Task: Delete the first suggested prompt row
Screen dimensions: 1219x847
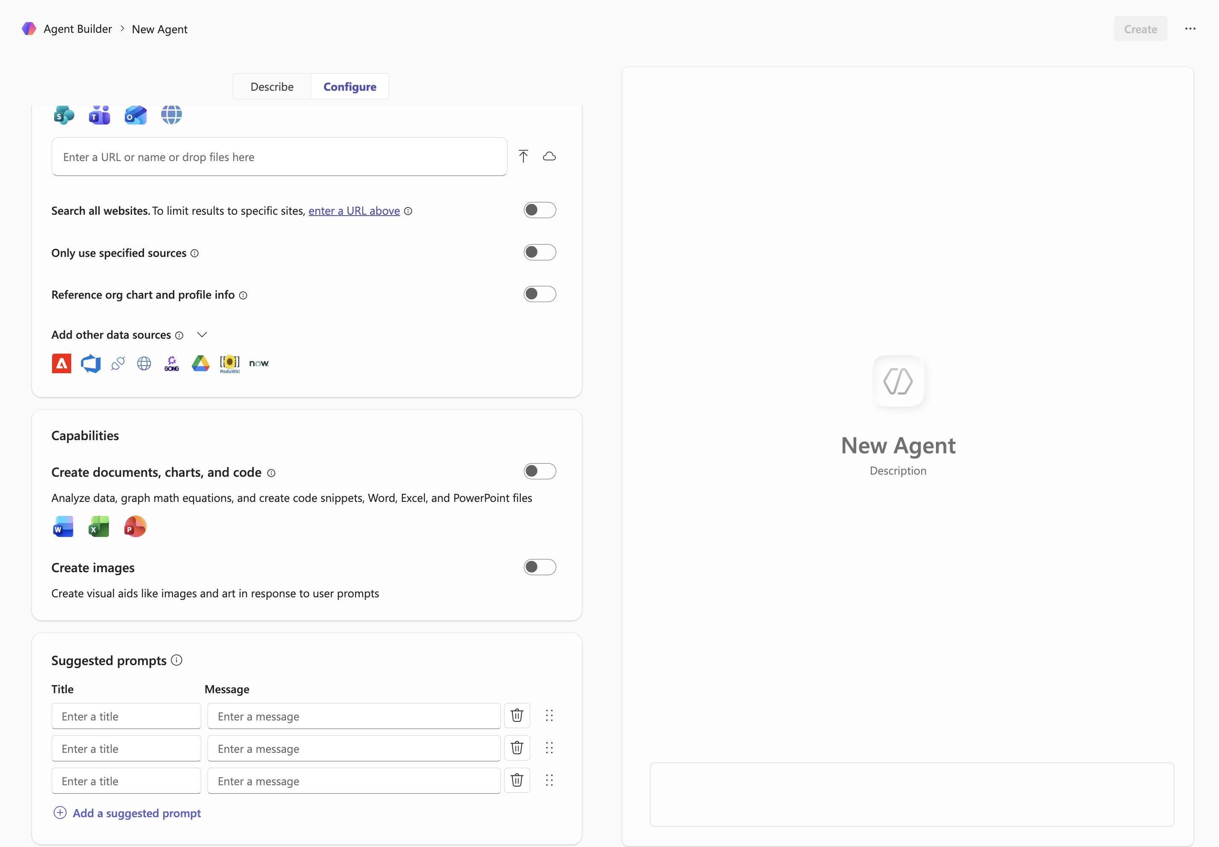Action: tap(517, 715)
